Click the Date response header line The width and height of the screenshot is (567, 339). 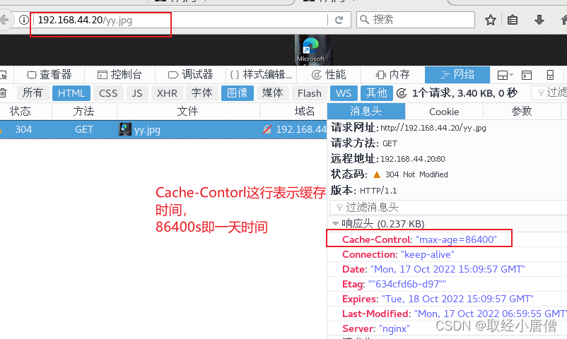433,269
